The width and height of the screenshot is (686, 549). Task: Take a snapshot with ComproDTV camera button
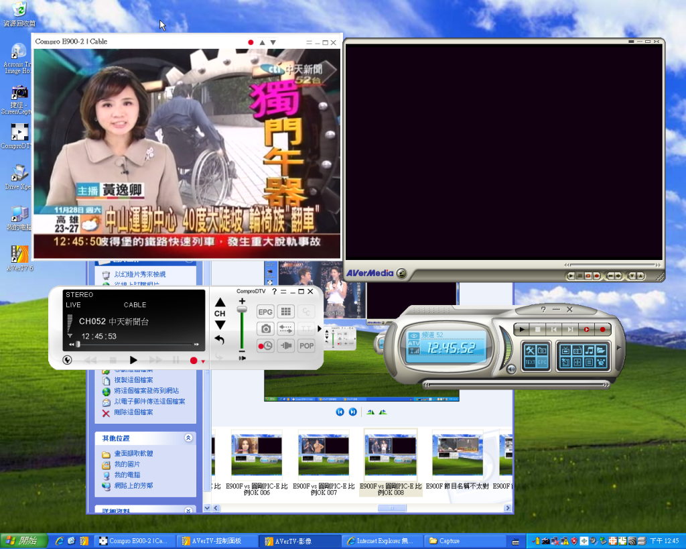point(265,328)
